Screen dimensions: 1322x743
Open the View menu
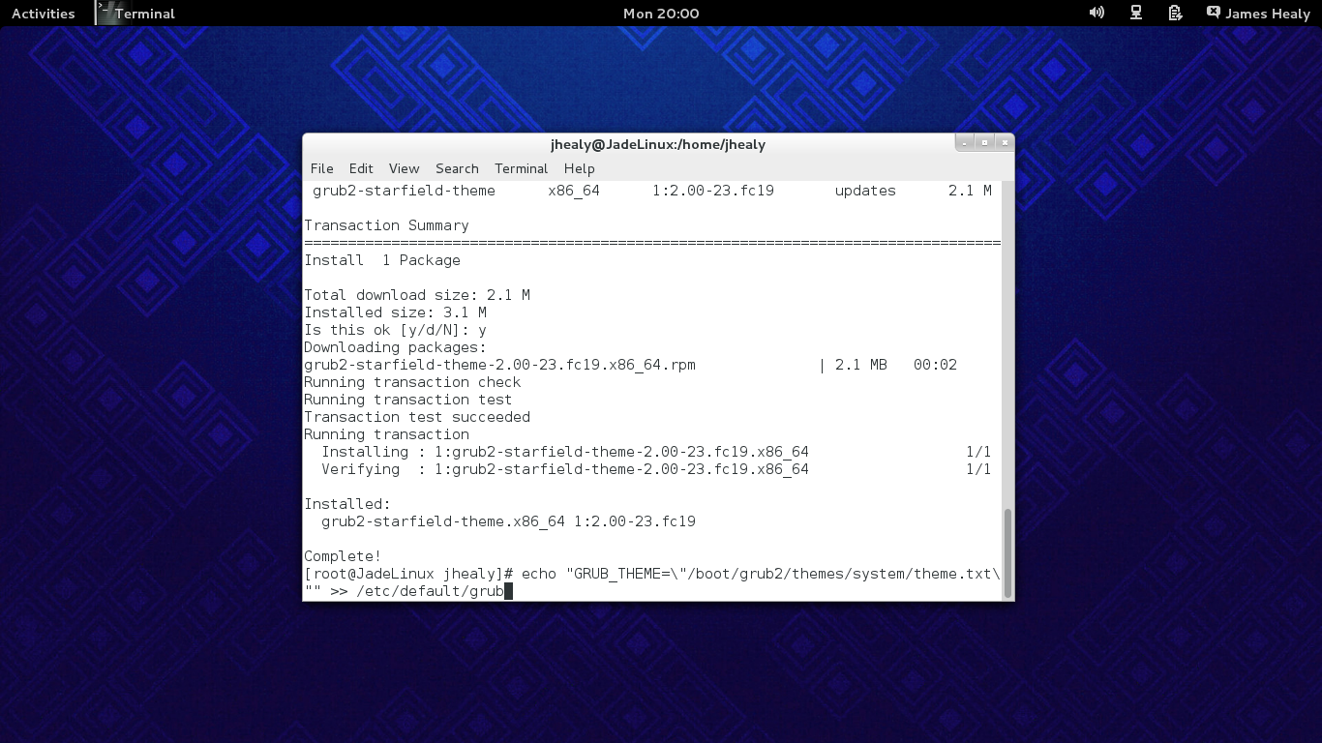pos(404,168)
